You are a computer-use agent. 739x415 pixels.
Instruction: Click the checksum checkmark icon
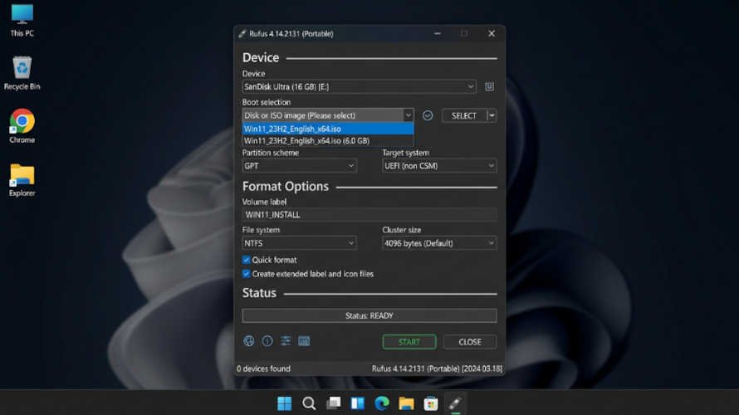[x=428, y=115]
